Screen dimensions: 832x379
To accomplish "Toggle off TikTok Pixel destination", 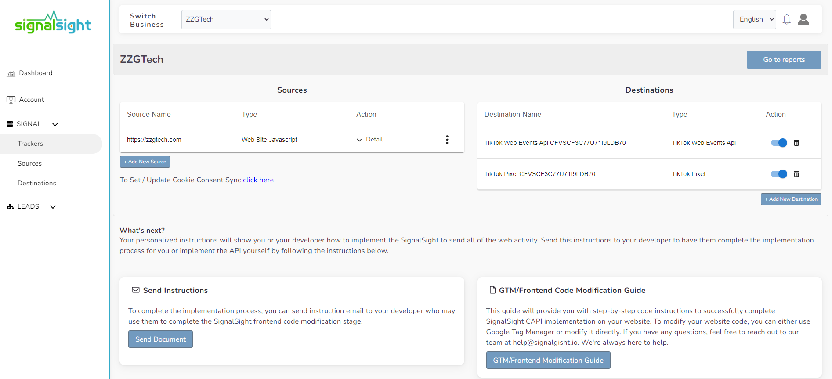I will 779,174.
